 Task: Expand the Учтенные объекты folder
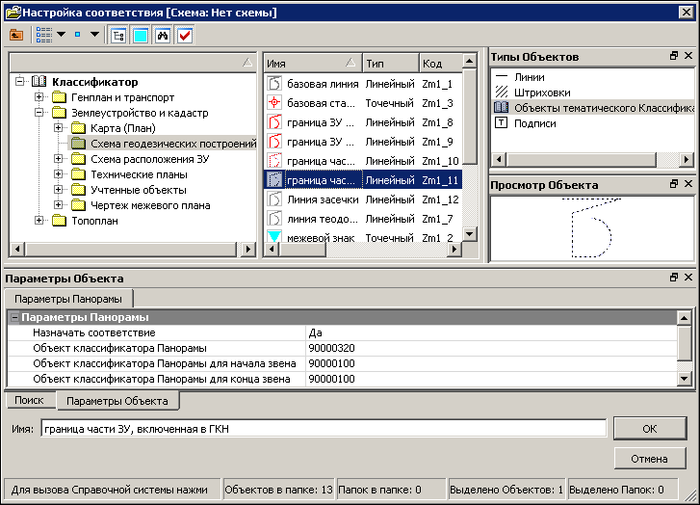[x=59, y=190]
